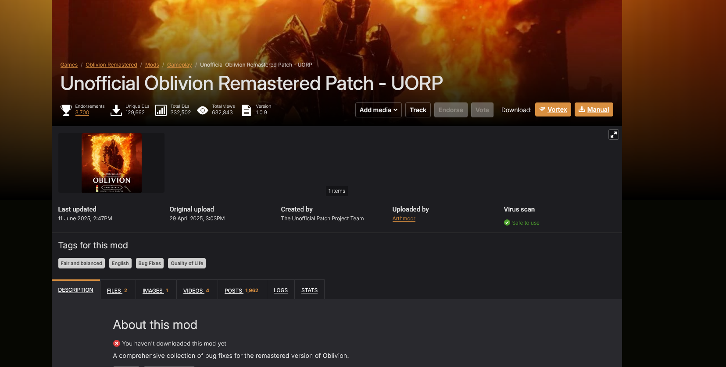Image resolution: width=726 pixels, height=367 pixels.
Task: Open the Mods breadcrumb link
Action: [x=152, y=65]
